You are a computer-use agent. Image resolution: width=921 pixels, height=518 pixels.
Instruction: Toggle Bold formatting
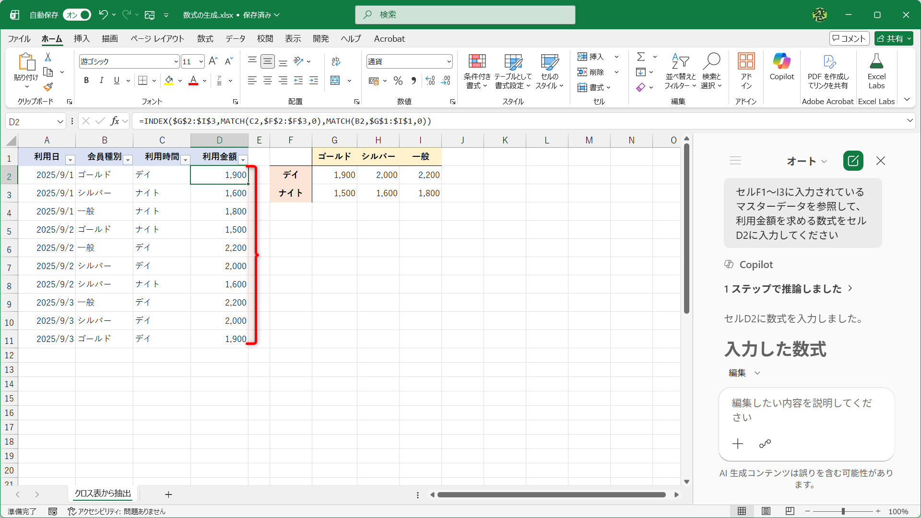coord(86,80)
